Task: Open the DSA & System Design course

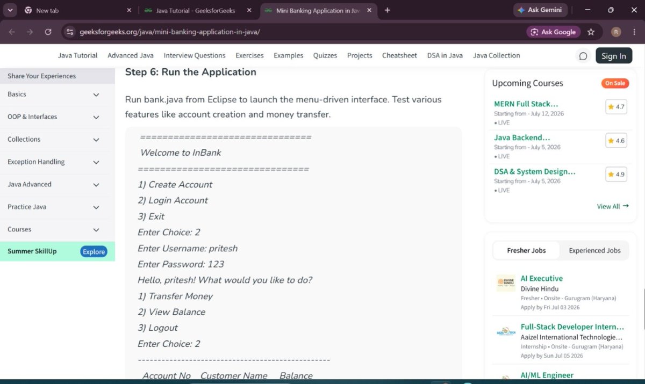Action: [535, 171]
